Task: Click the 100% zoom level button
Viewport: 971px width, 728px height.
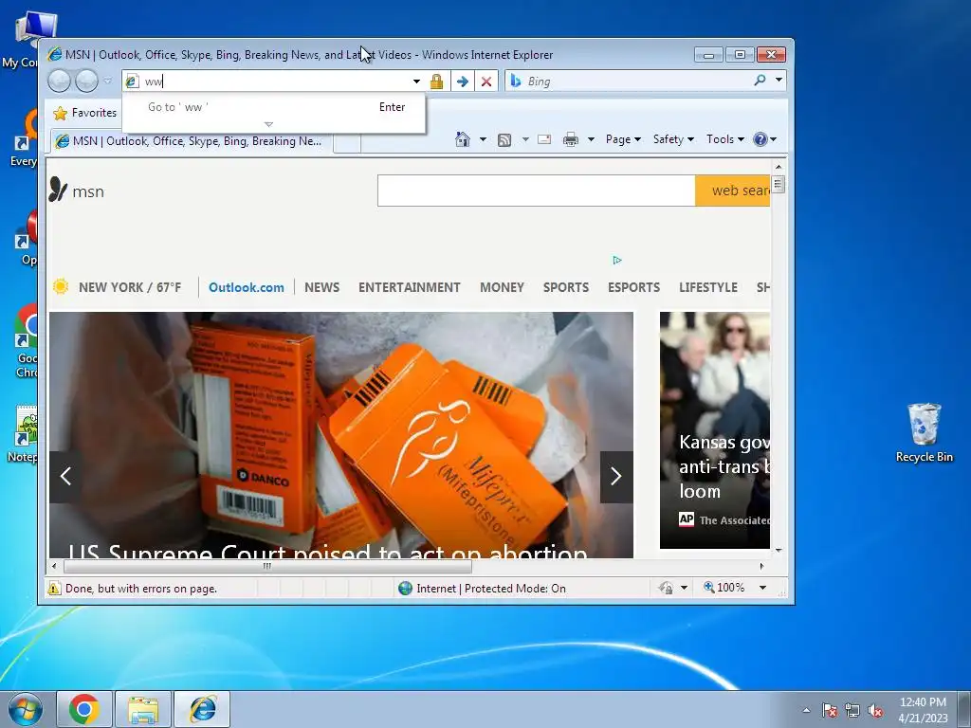Action: tap(724, 588)
